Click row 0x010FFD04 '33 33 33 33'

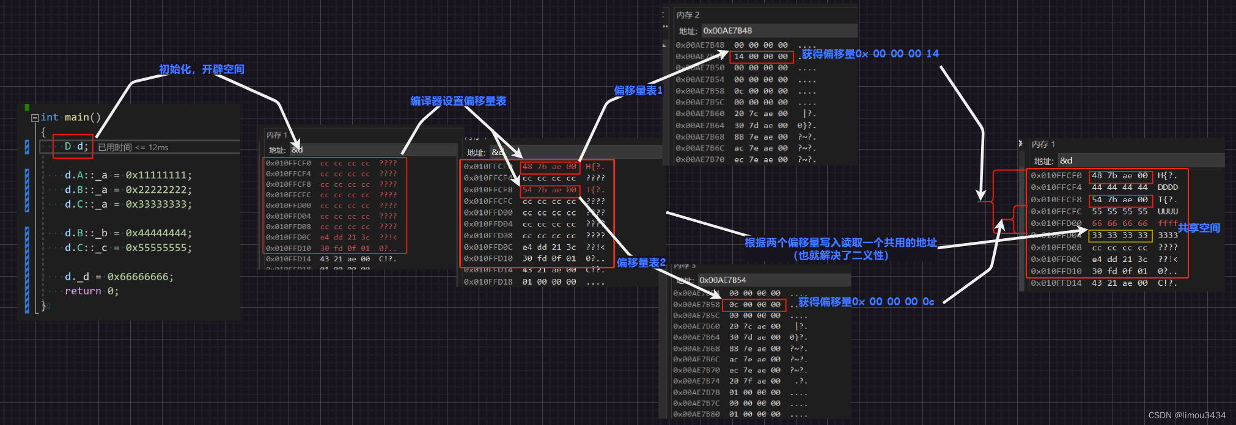[1104, 235]
